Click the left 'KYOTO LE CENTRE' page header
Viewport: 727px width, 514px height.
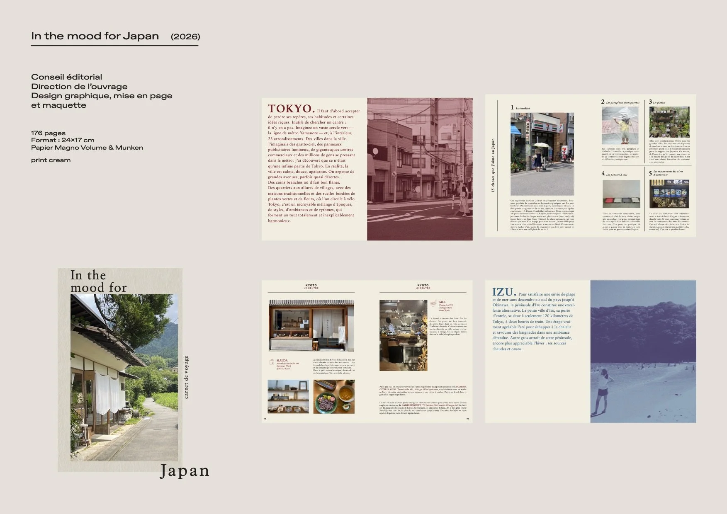(x=311, y=286)
